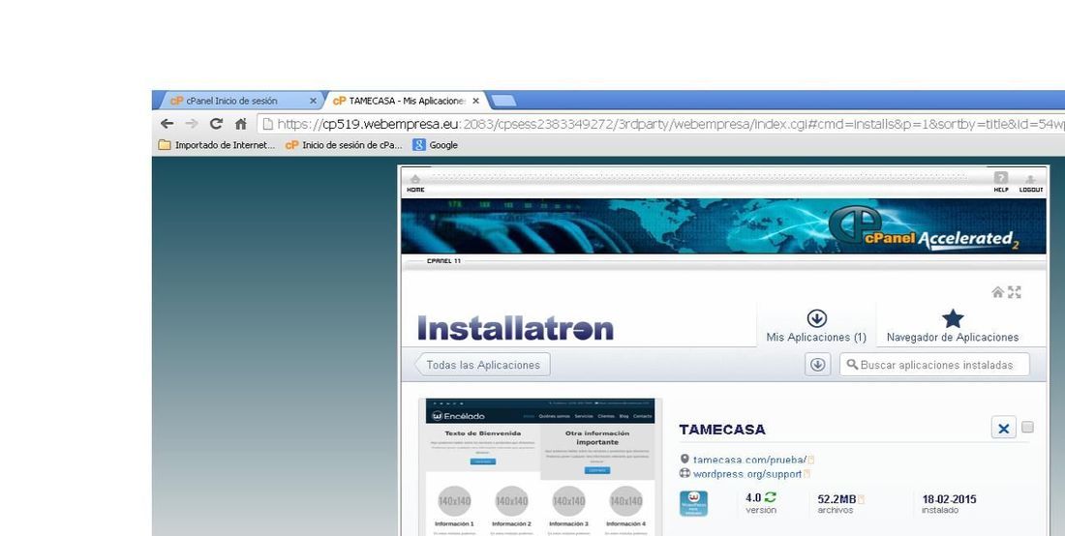Switch to the Navegador de Aplicaciones tab
Image resolution: width=1065 pixels, height=536 pixels.
[953, 326]
